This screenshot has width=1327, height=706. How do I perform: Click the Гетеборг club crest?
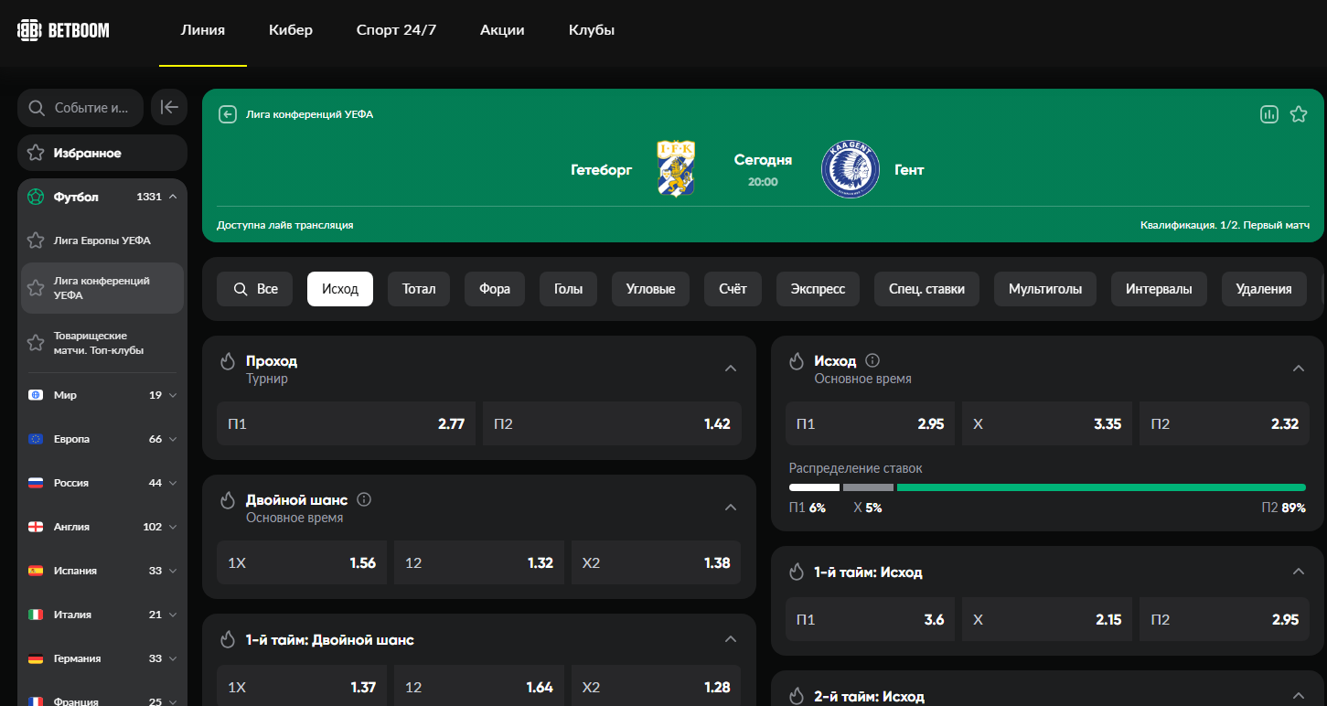coord(676,168)
